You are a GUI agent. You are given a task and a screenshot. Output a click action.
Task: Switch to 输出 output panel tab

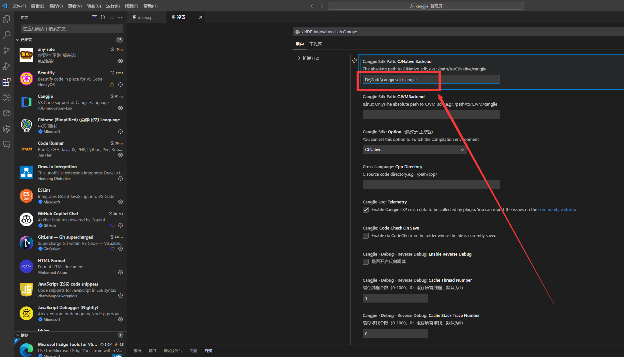(x=137, y=351)
